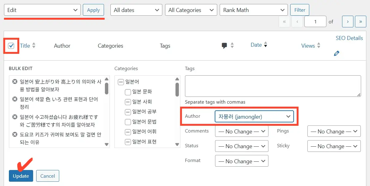370x186 pixels.
Task: Click the SEO Details pencil edit icon
Action: pos(337,53)
